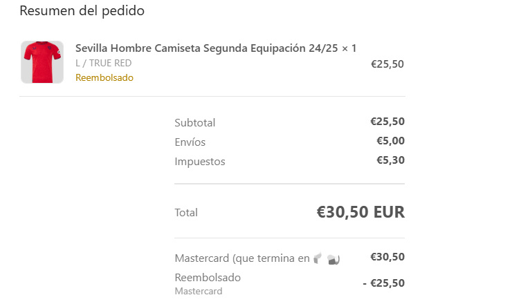Click the refunded amount - €25,50
Image resolution: width=512 pixels, height=304 pixels.
pyautogui.click(x=384, y=283)
